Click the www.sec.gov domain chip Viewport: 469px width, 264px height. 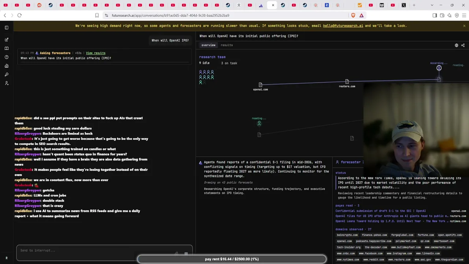[x=422, y=260]
